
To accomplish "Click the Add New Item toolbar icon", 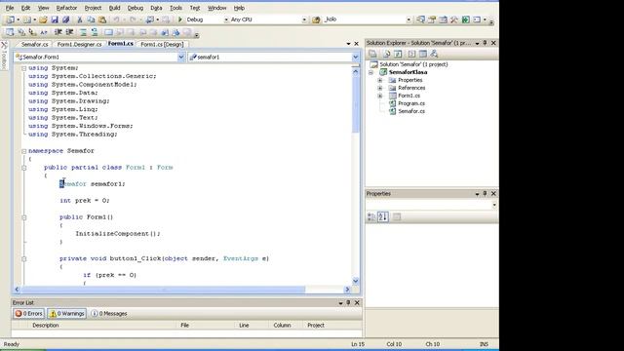I will (26, 19).
